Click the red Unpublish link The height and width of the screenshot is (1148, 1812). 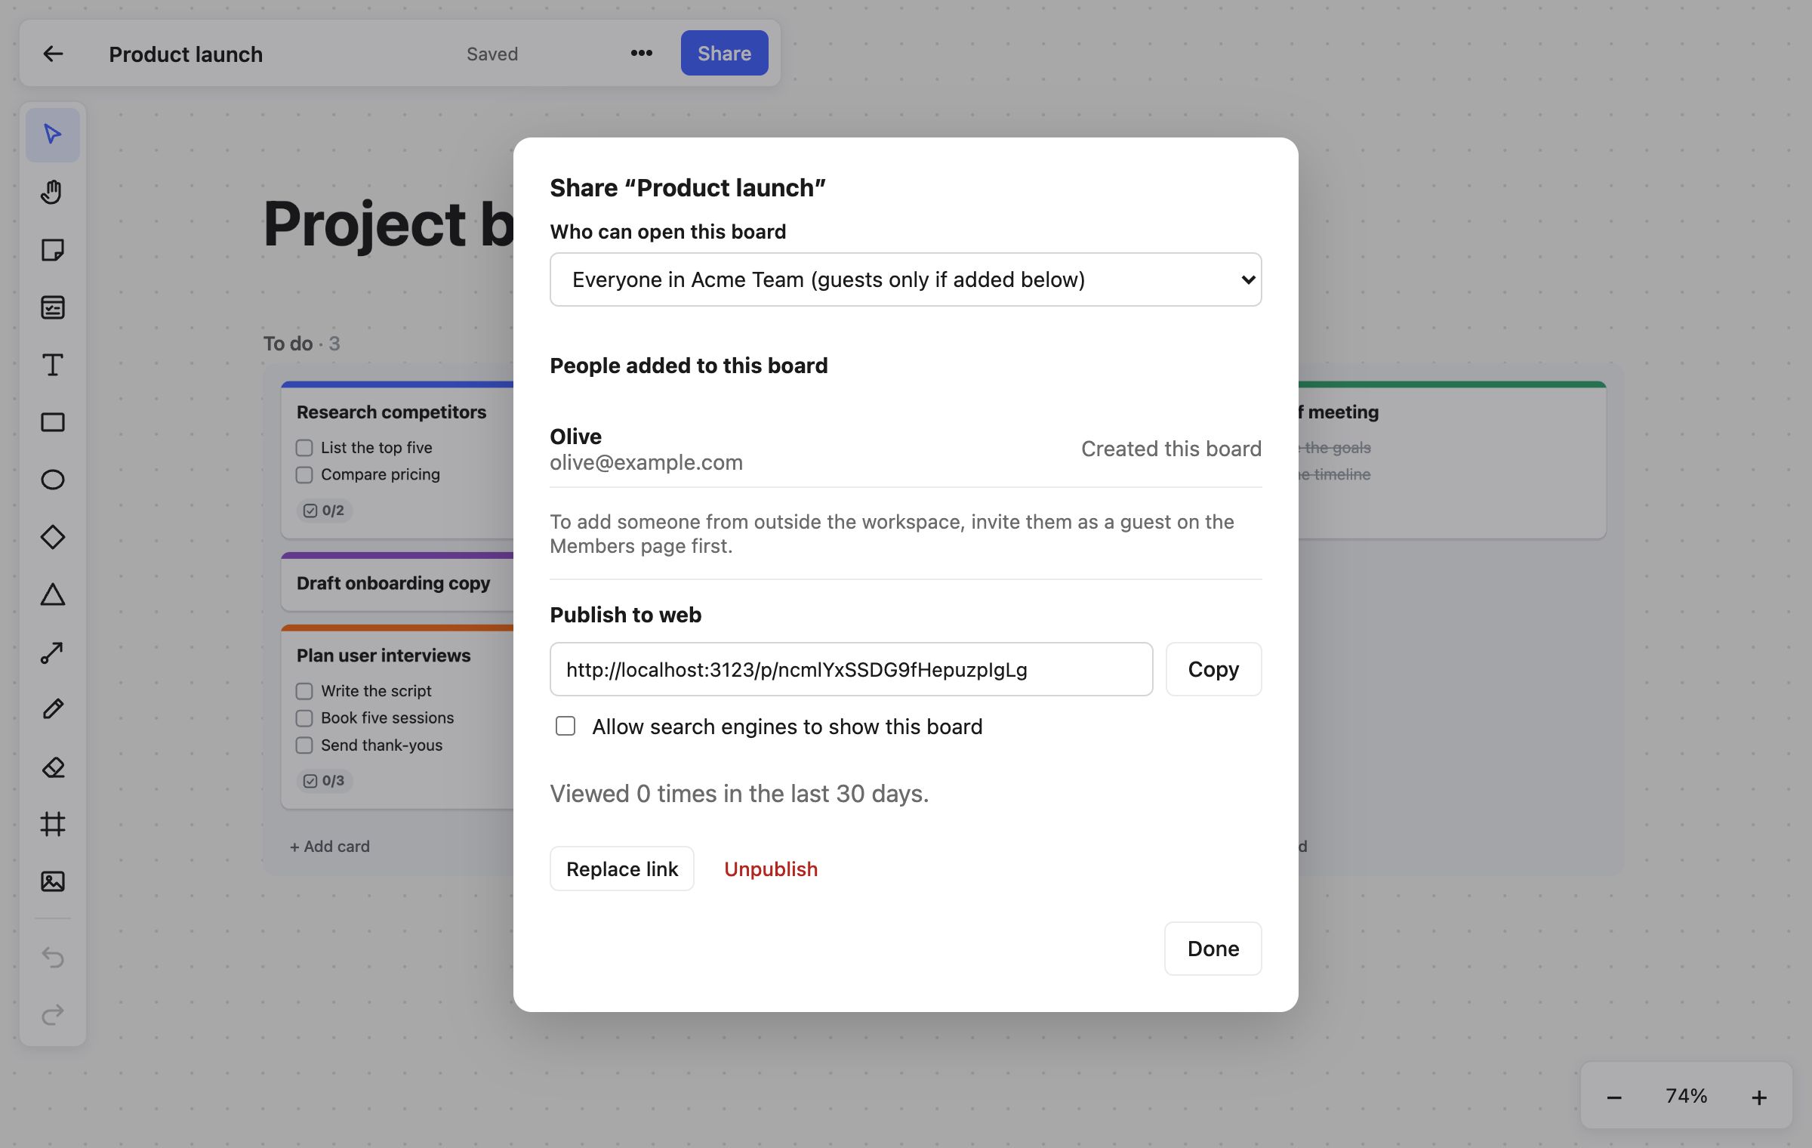pyautogui.click(x=771, y=869)
